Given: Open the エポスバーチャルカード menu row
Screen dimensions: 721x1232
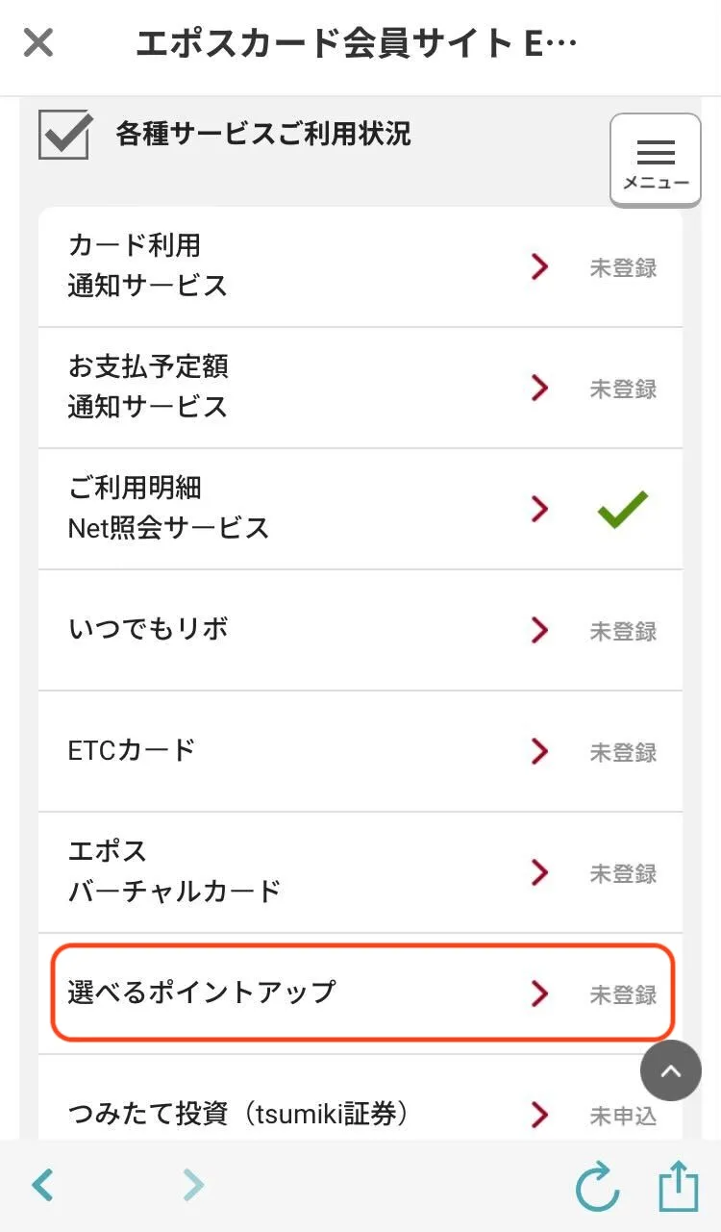Looking at the screenshot, I should 288,872.
